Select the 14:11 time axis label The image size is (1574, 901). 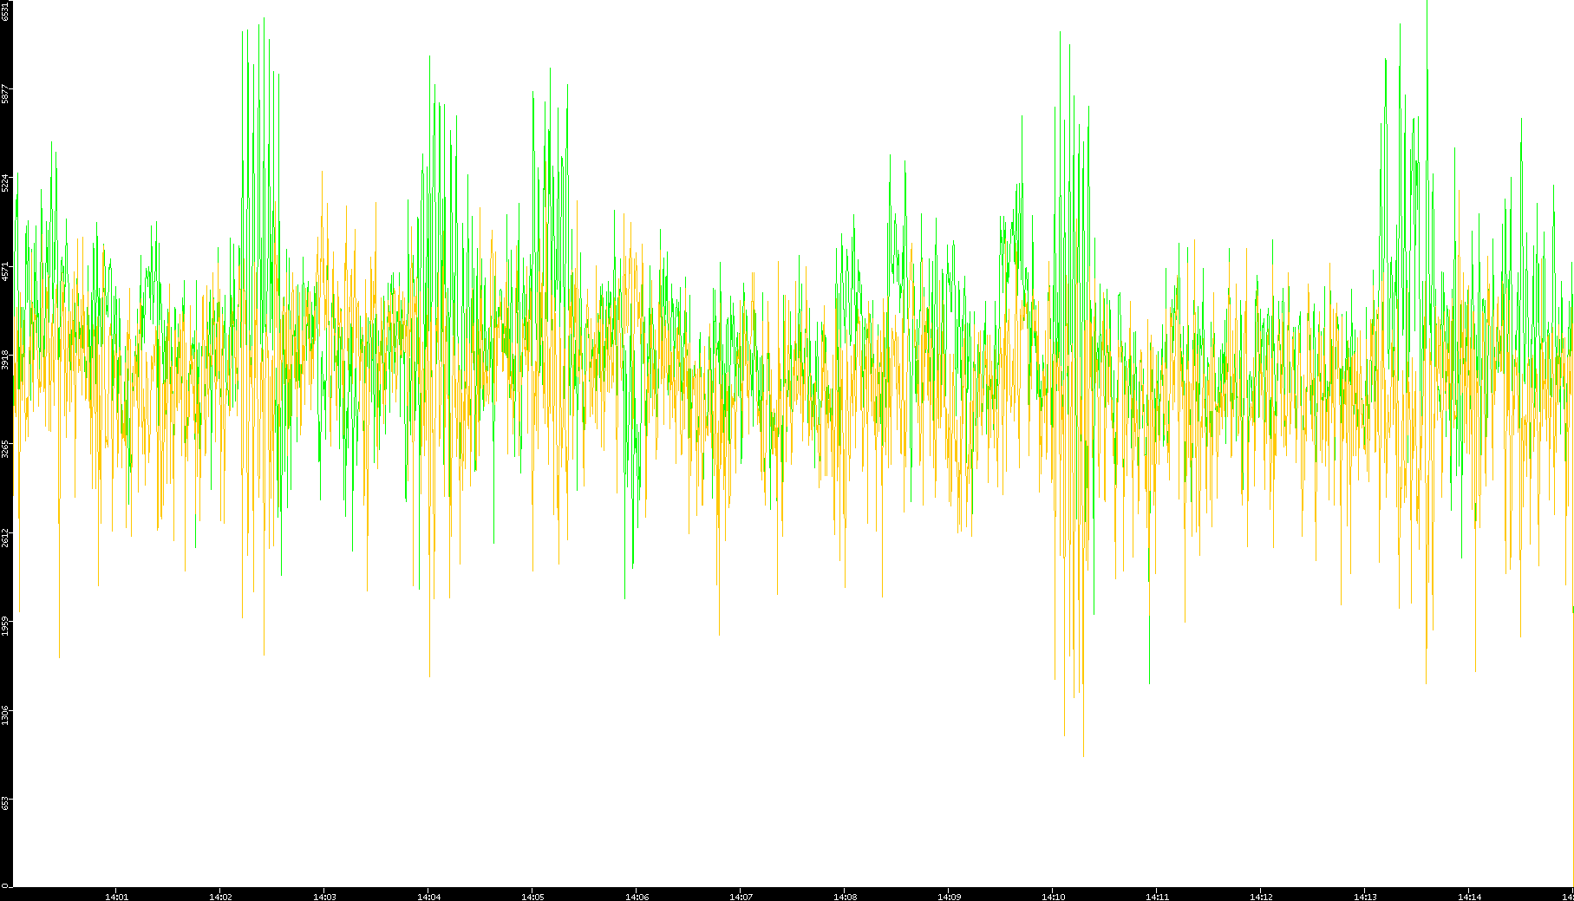[x=1157, y=897]
